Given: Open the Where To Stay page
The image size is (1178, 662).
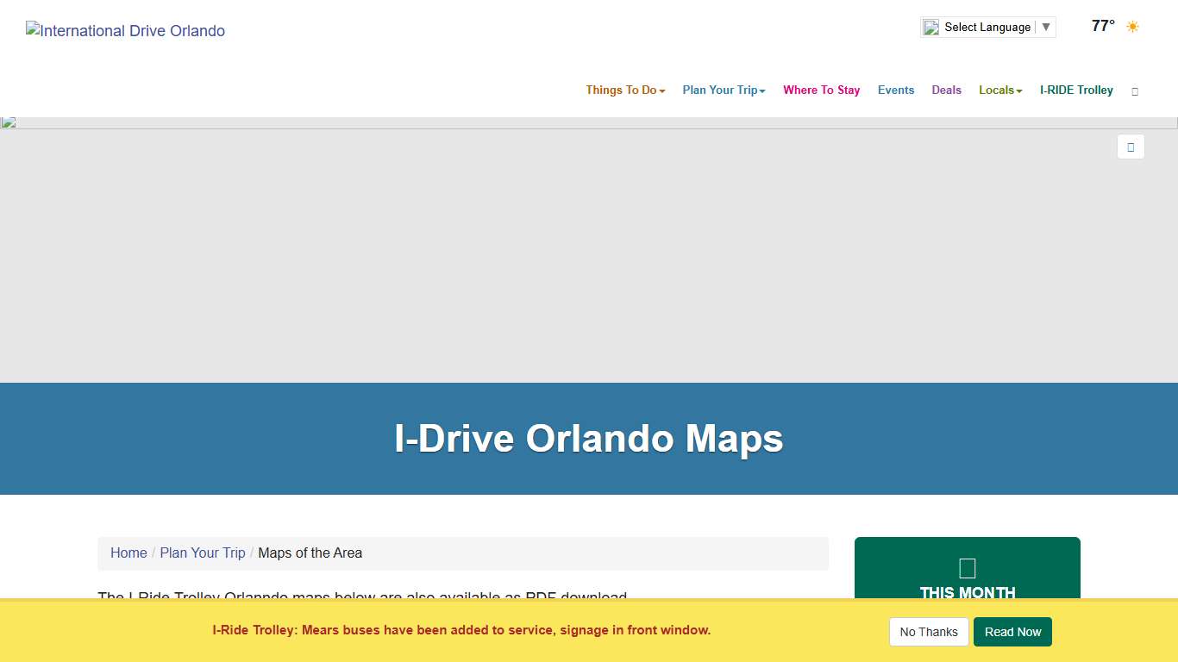Looking at the screenshot, I should click(x=821, y=90).
